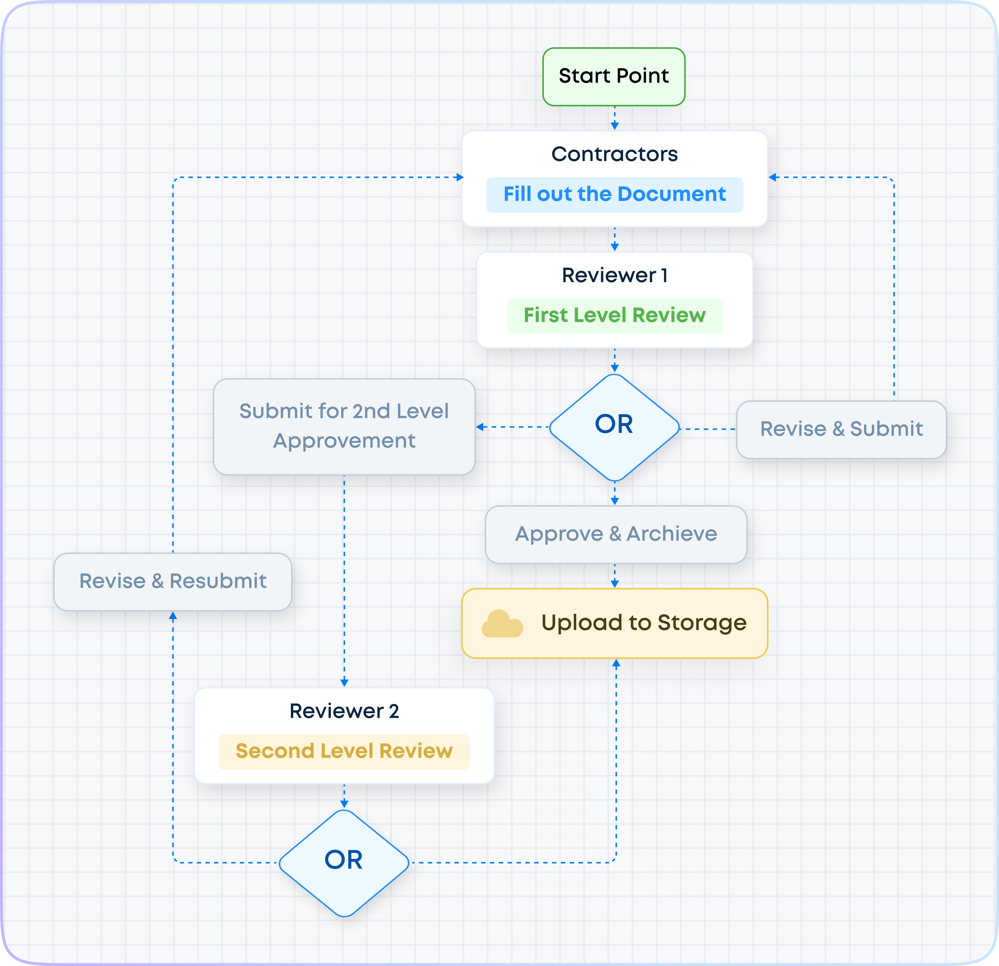
Task: Click arrowhead entering Contractors from the right
Action: (x=773, y=177)
